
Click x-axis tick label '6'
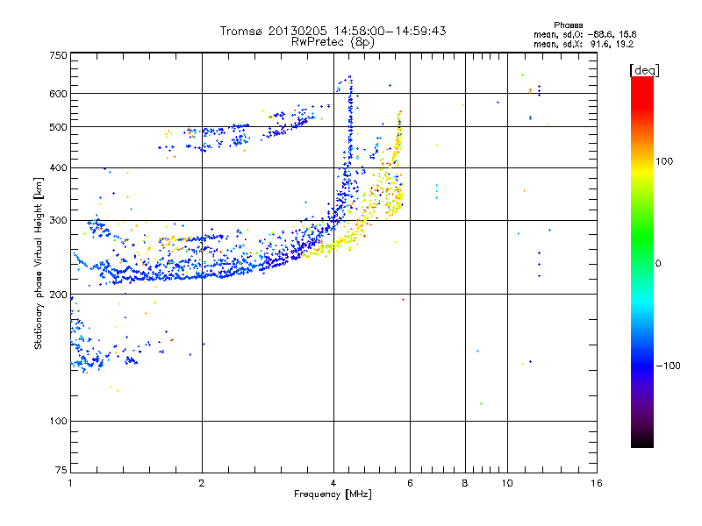click(410, 483)
